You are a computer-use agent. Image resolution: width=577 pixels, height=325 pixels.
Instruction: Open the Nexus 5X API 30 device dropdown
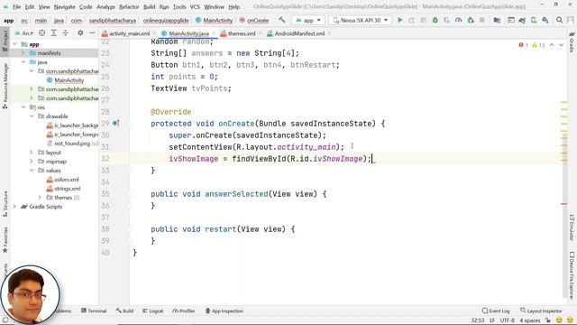coord(361,20)
